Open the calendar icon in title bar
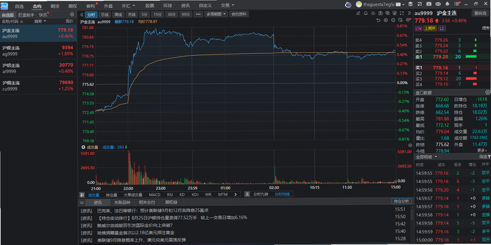This screenshot has width=491, height=245. click(428, 4)
